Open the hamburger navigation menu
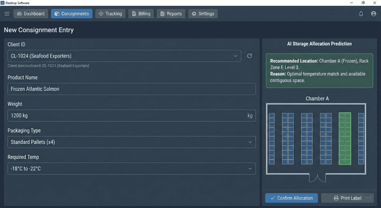Image resolution: width=381 pixels, height=208 pixels. pos(7,14)
